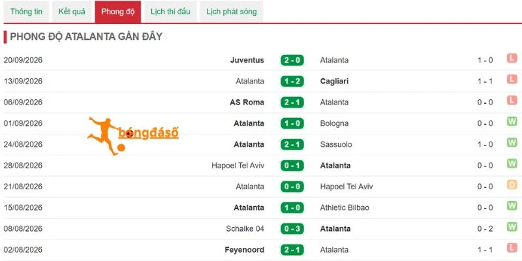Viewport: 522px width, 261px height.
Task: Switch to the Kết quả tab
Action: click(x=72, y=12)
